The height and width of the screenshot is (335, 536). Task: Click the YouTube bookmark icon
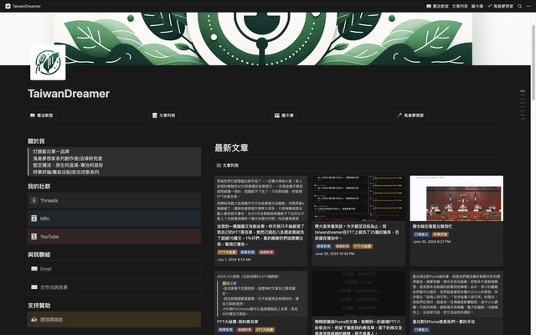click(33, 237)
